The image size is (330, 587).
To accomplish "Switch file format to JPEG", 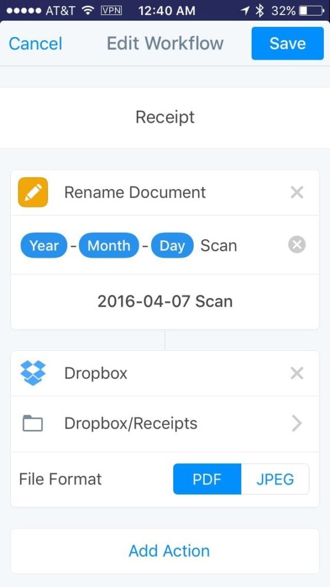I will [x=275, y=479].
